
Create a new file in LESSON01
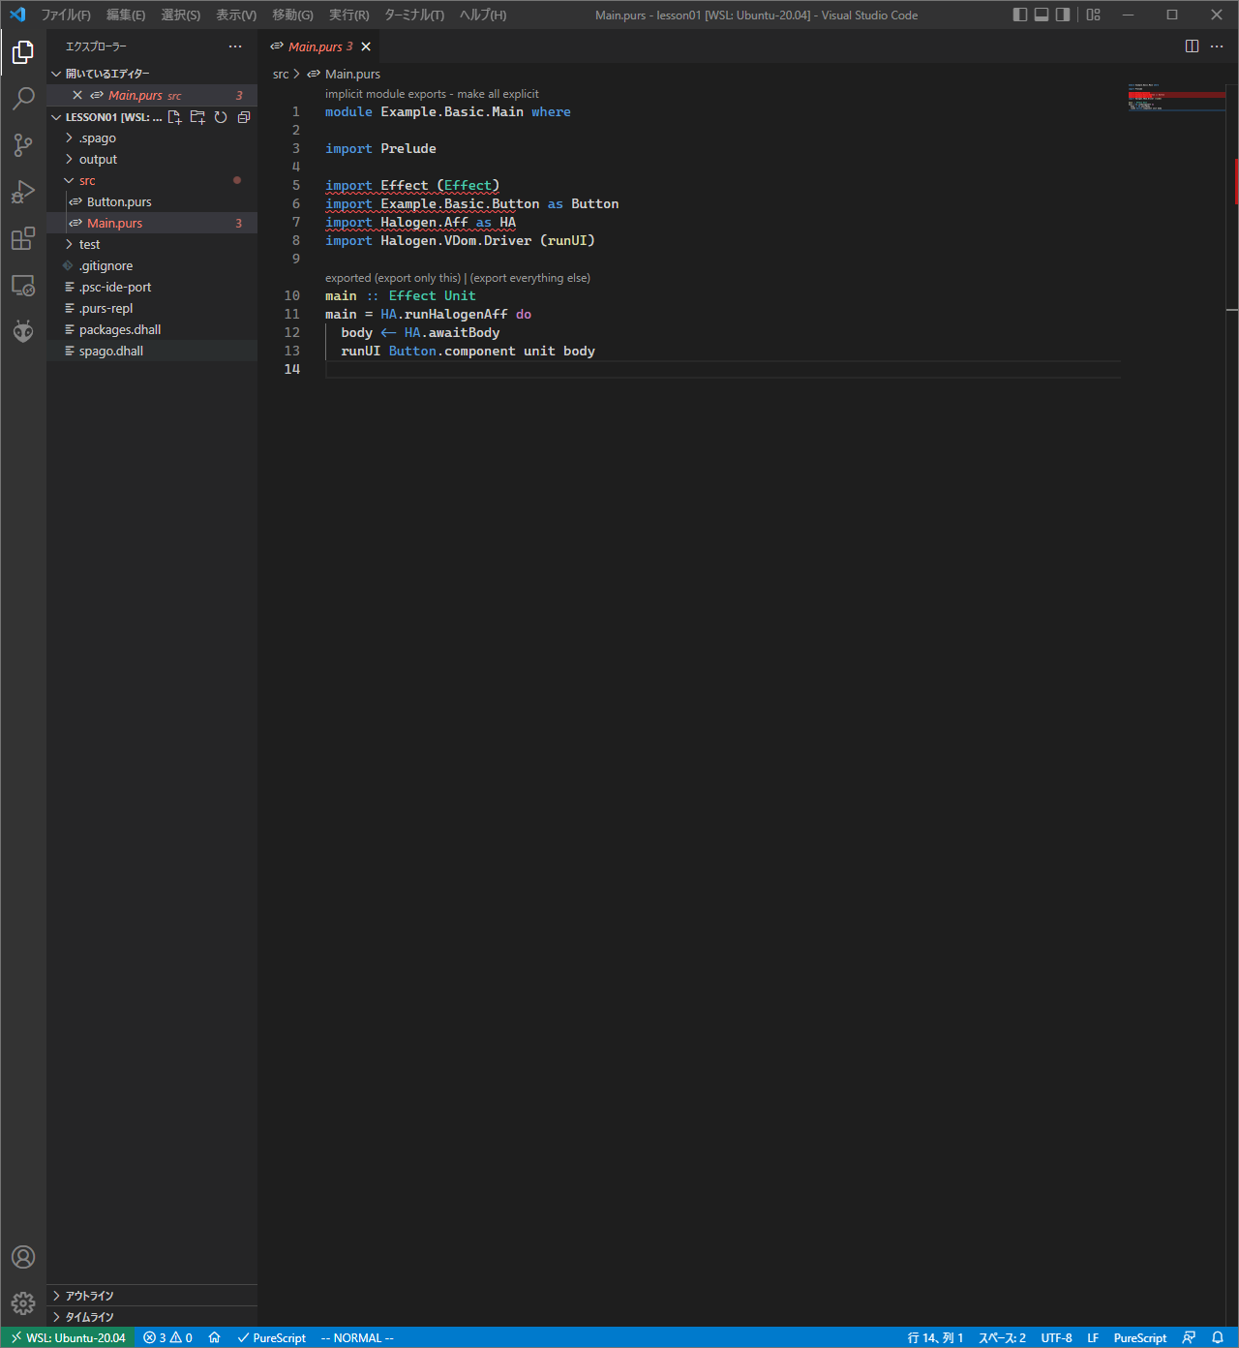click(x=174, y=117)
